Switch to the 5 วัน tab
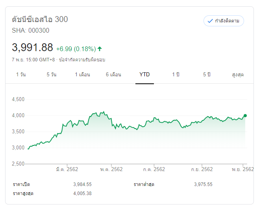 point(51,75)
